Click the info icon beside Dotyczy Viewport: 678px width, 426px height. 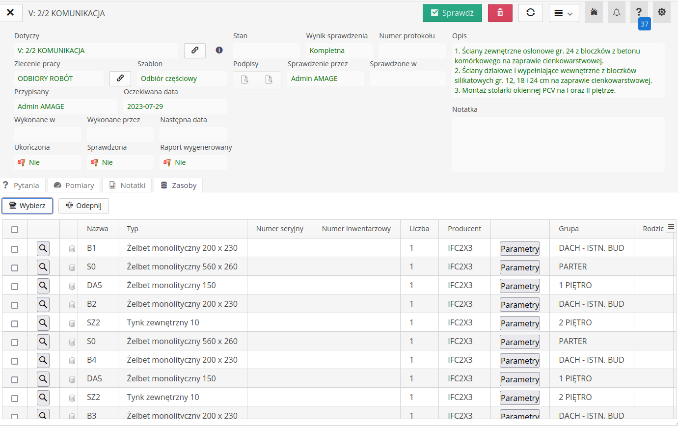(x=219, y=50)
